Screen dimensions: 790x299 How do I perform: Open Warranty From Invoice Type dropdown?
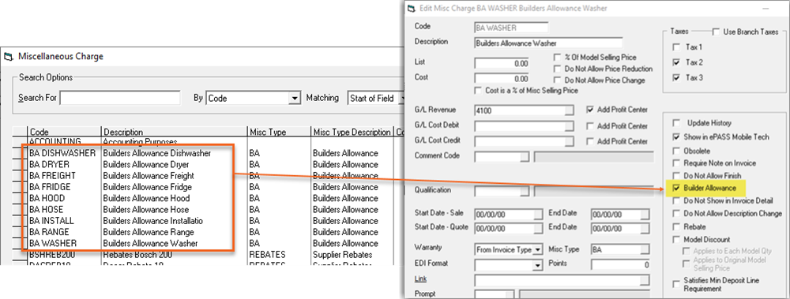click(x=537, y=249)
